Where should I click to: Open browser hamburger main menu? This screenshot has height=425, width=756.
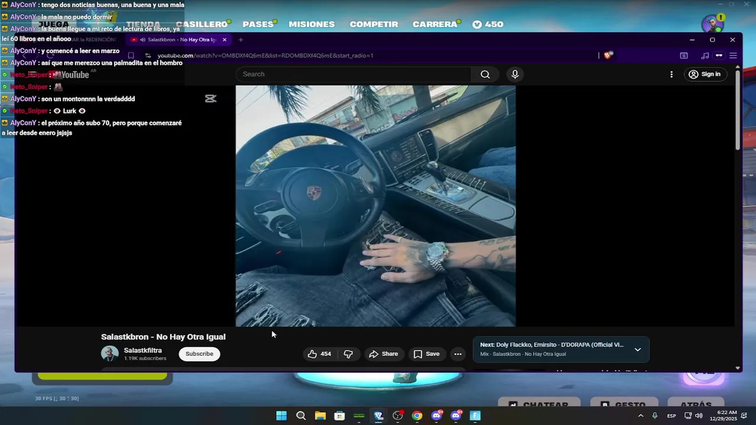[x=733, y=55]
